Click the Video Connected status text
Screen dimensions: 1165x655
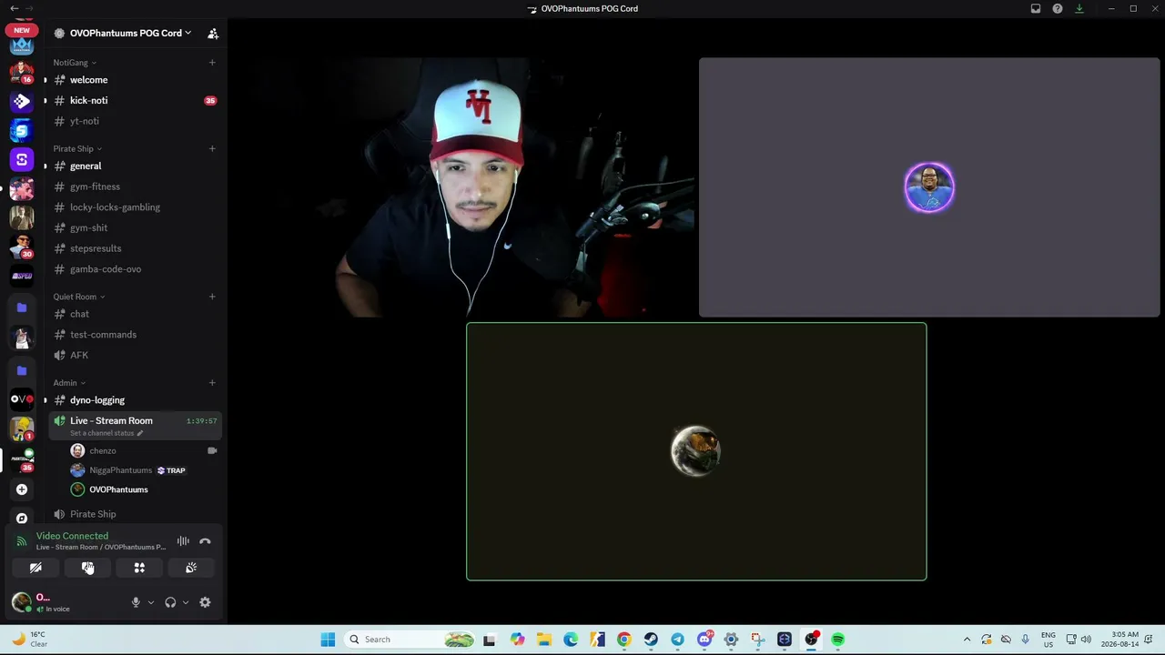(x=72, y=536)
